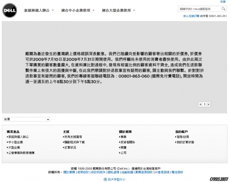Click 關於戴爾 in bottom copyright bar
The image size is (230, 182).
pos(69,172)
